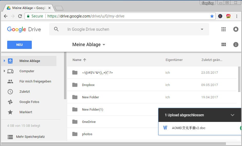The height and width of the screenshot is (146, 242).
Task: Bookmark this page with star icon
Action: 212,16
